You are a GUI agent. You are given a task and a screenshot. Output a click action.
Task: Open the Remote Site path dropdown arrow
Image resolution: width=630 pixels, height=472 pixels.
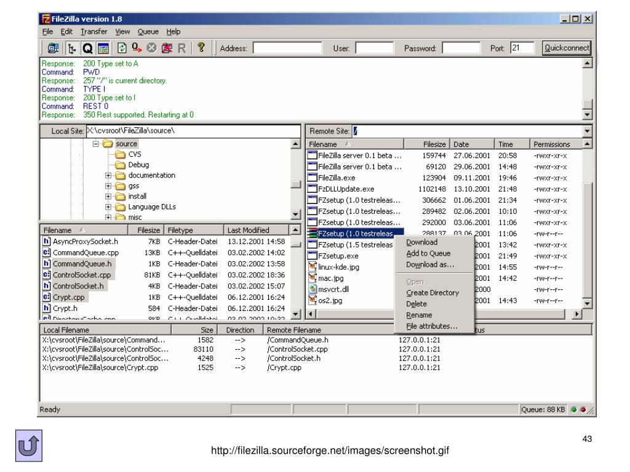pos(587,132)
